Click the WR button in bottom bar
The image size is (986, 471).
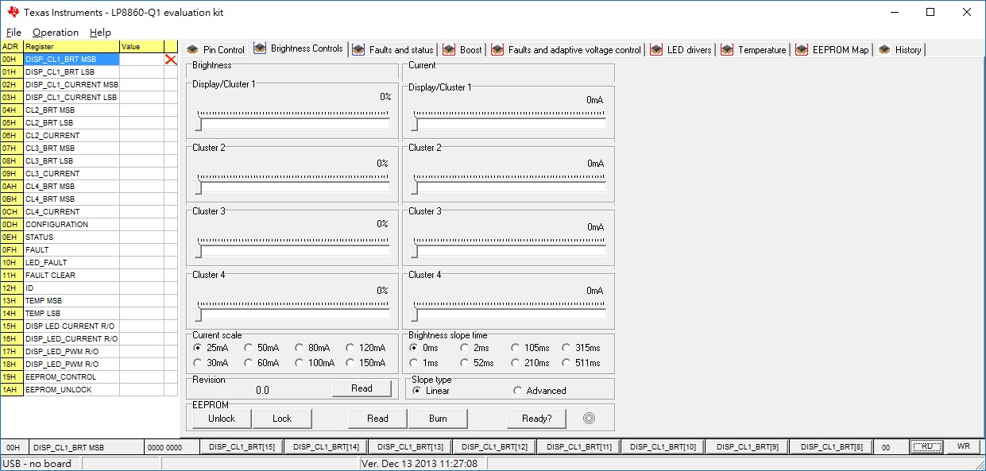[964, 446]
